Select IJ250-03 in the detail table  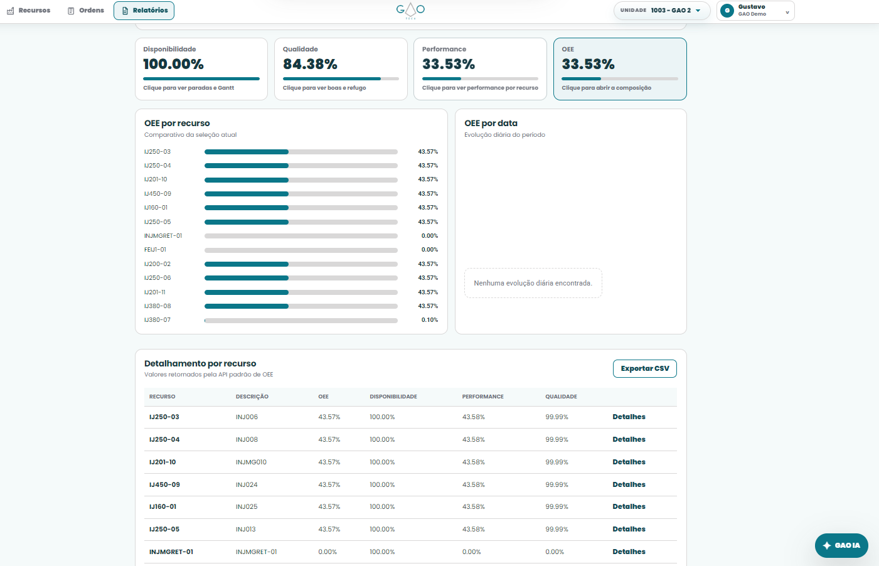(164, 417)
